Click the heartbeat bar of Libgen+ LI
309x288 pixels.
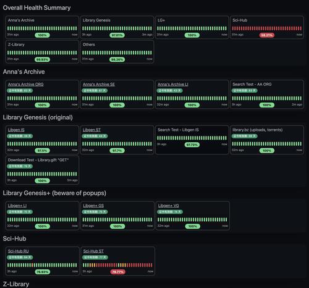[x=42, y=219]
